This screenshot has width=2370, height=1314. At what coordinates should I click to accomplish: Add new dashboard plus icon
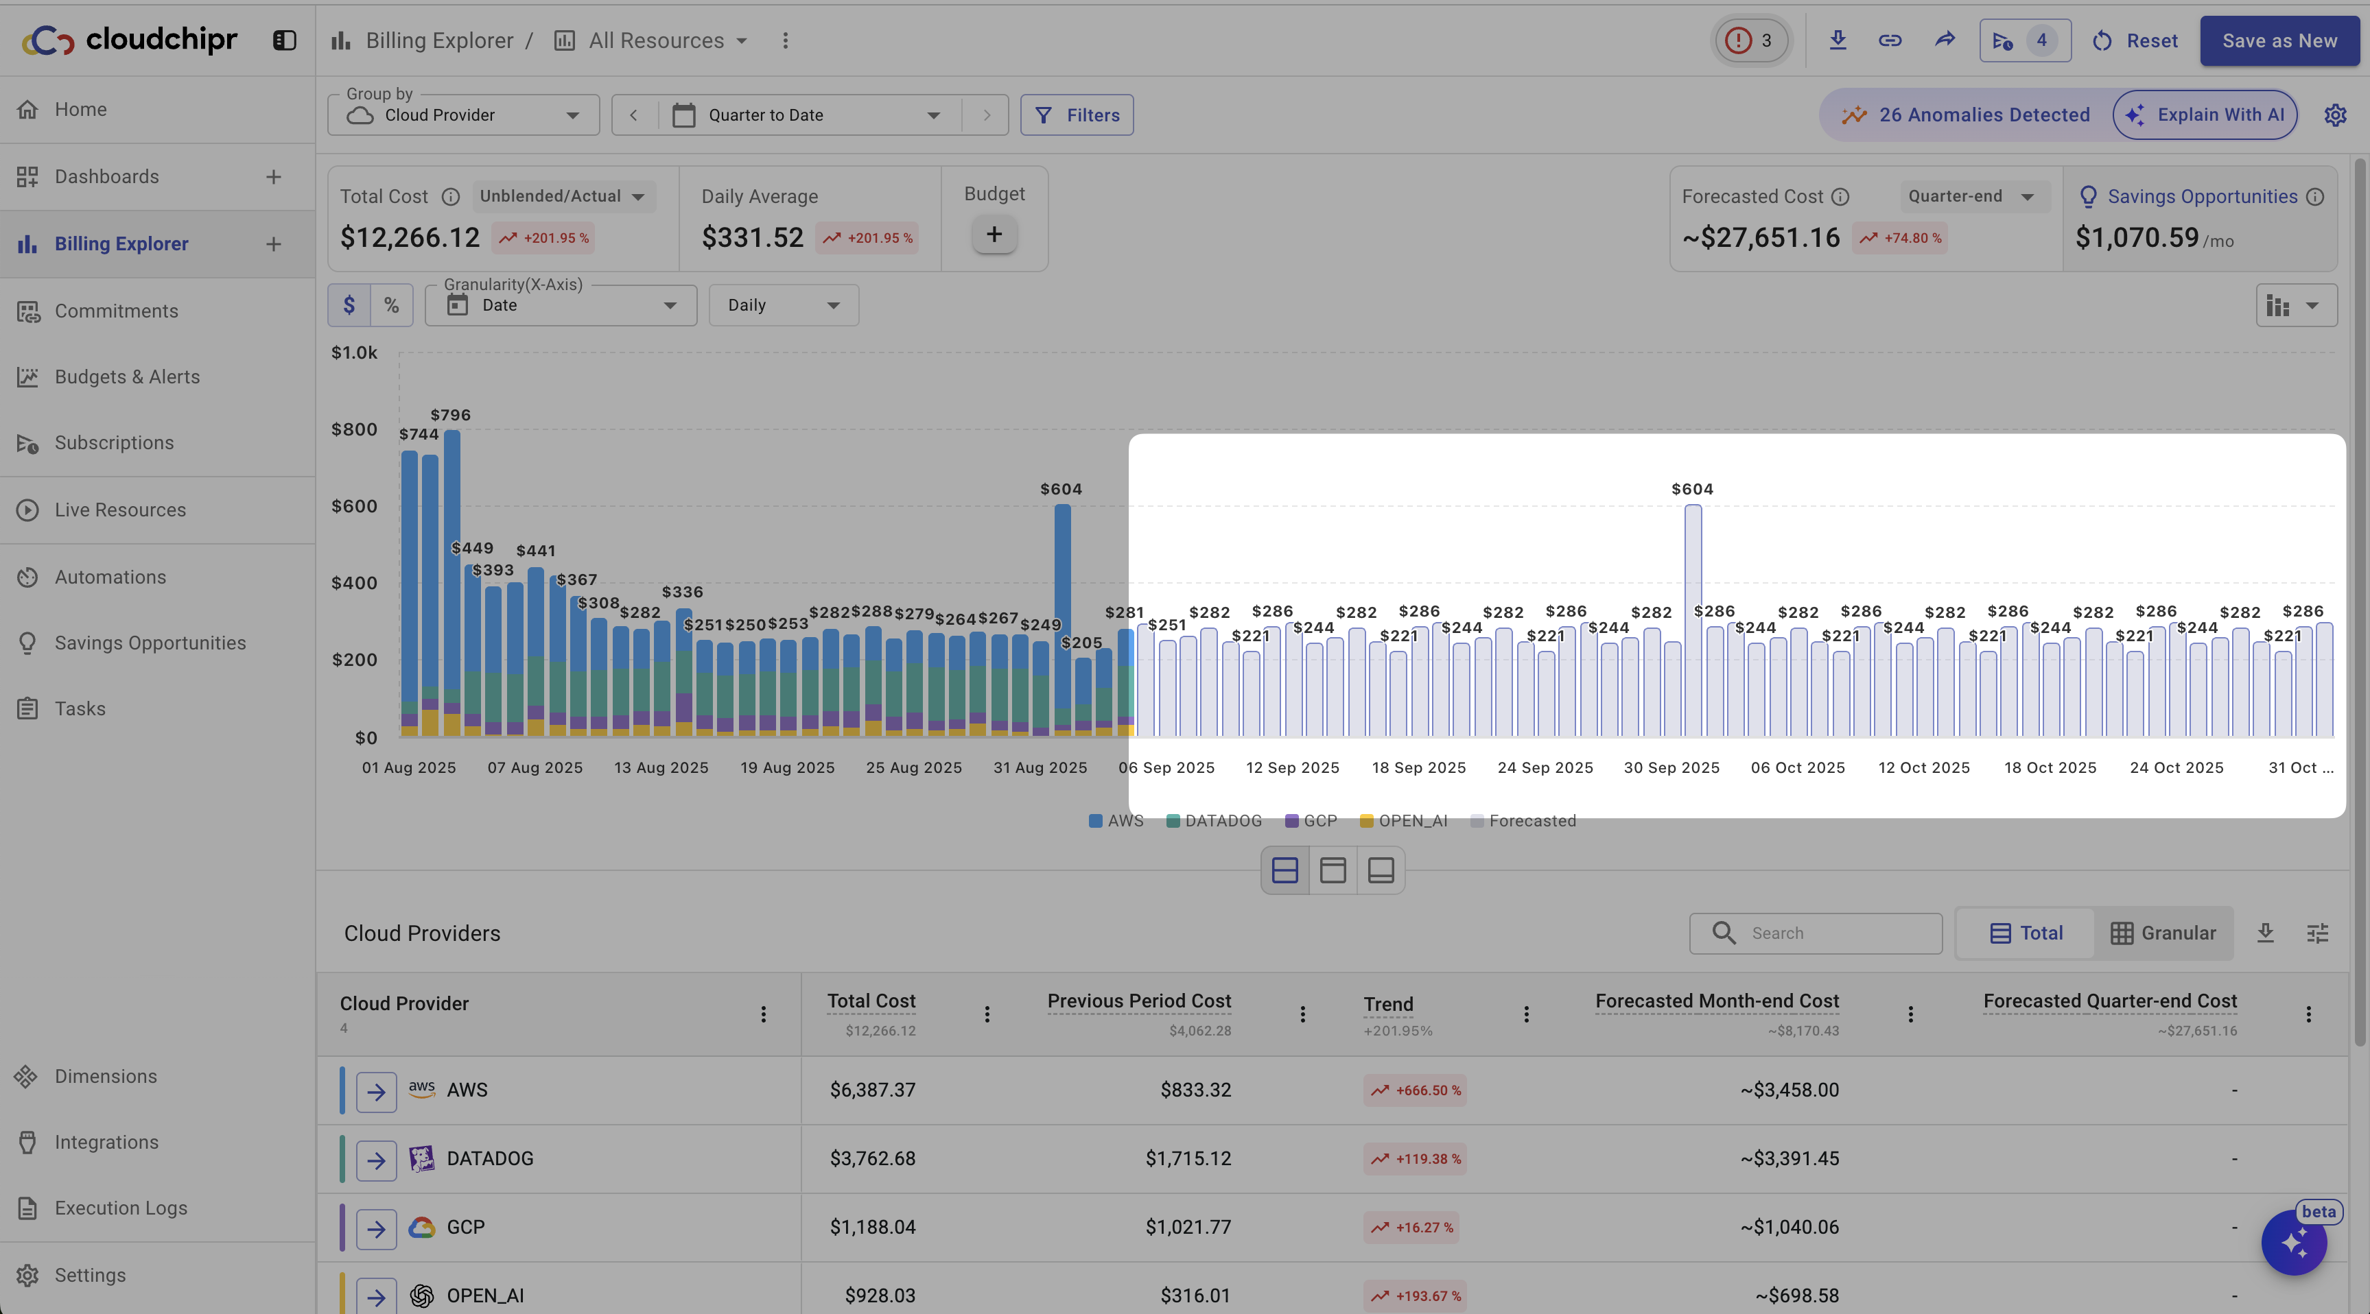(x=273, y=176)
